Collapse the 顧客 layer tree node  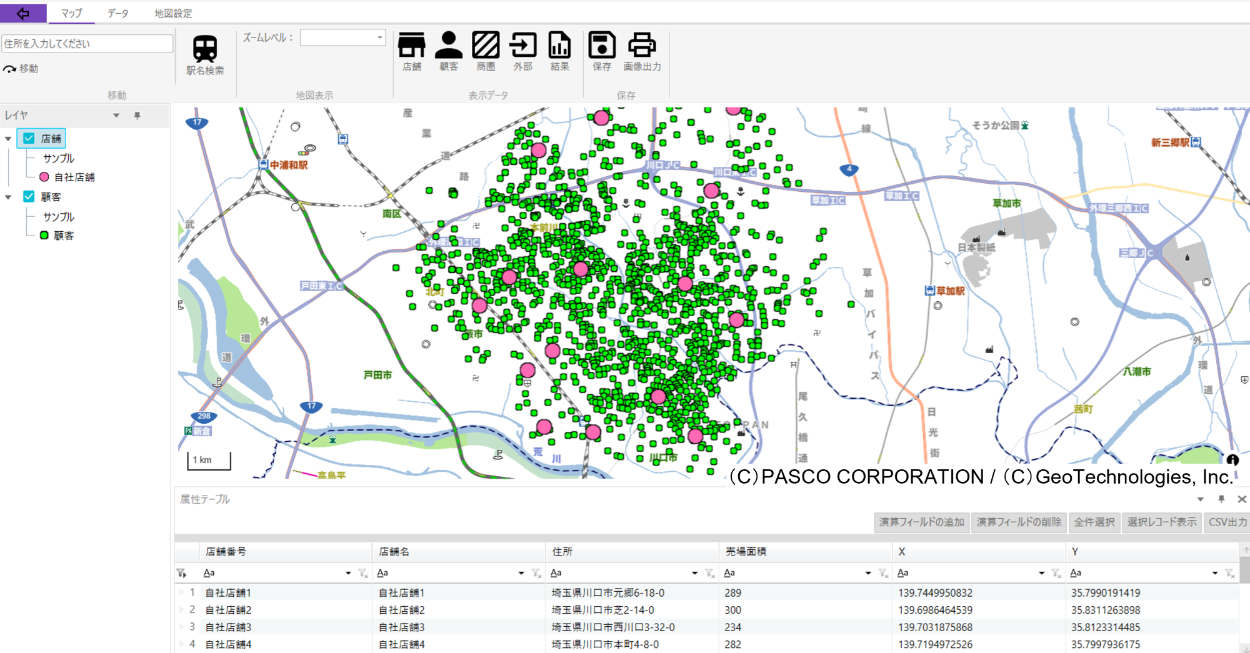8,197
